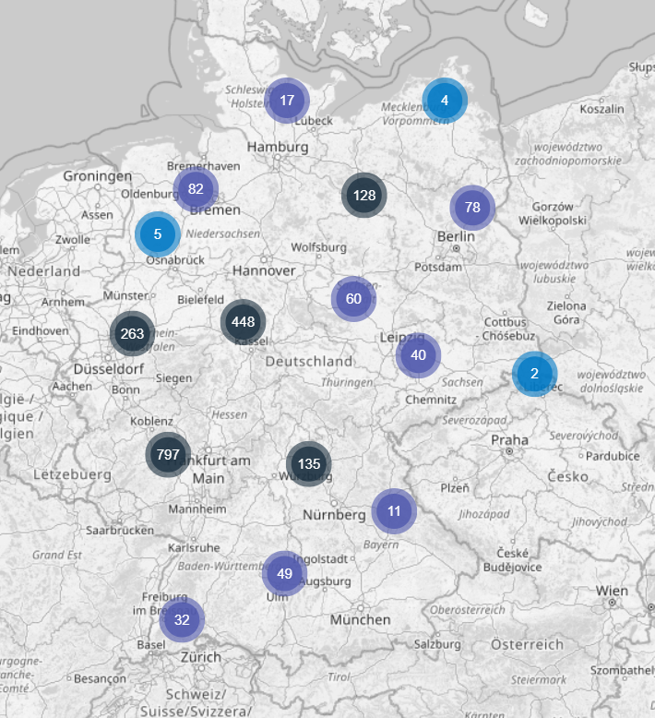The width and height of the screenshot is (655, 718).
Task: Expand the dark cluster marker labeled 128
Action: point(364,196)
